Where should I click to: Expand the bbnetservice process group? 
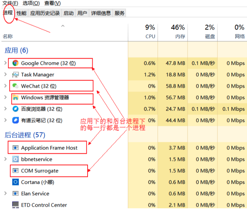click(x=5, y=159)
